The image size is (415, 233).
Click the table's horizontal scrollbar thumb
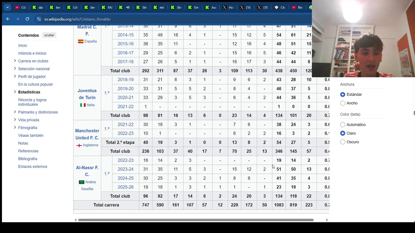tap(196, 220)
